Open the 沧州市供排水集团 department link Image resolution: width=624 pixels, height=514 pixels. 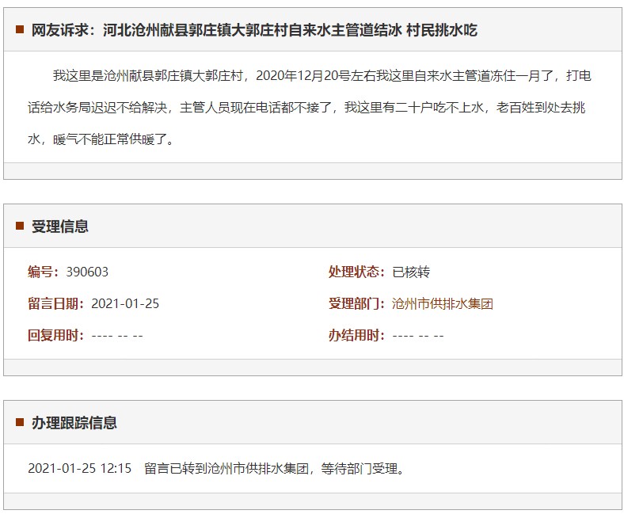coord(442,303)
